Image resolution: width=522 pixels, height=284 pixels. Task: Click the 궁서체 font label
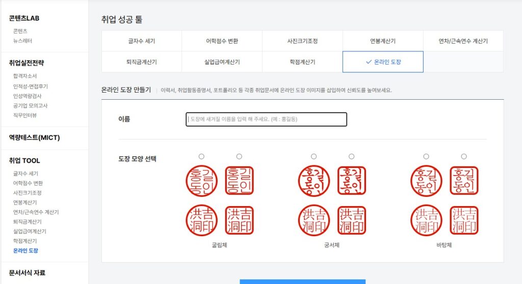click(x=331, y=245)
